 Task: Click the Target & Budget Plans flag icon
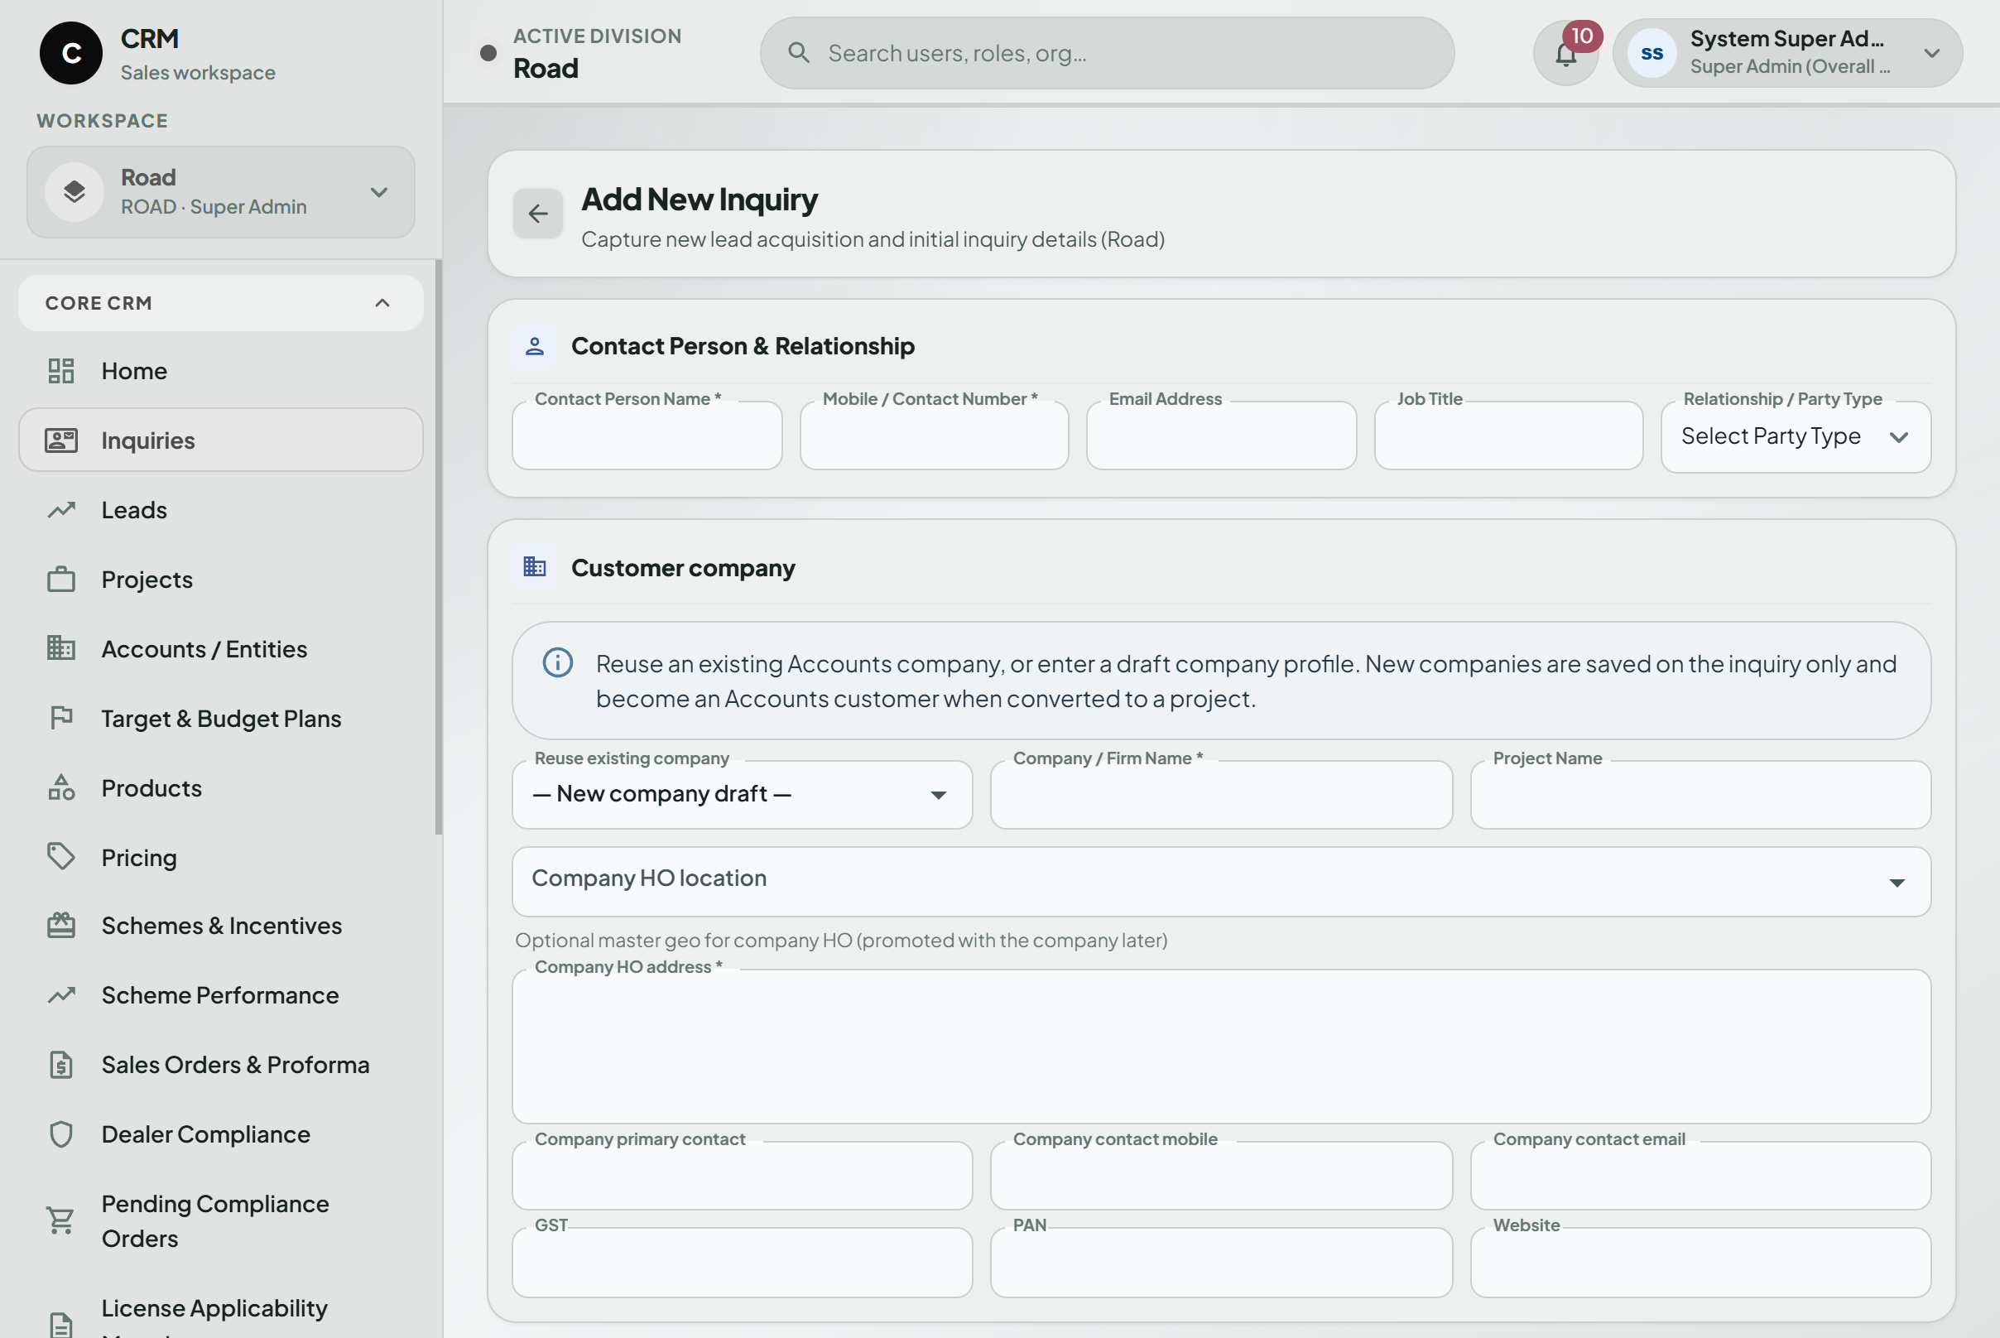tap(61, 719)
